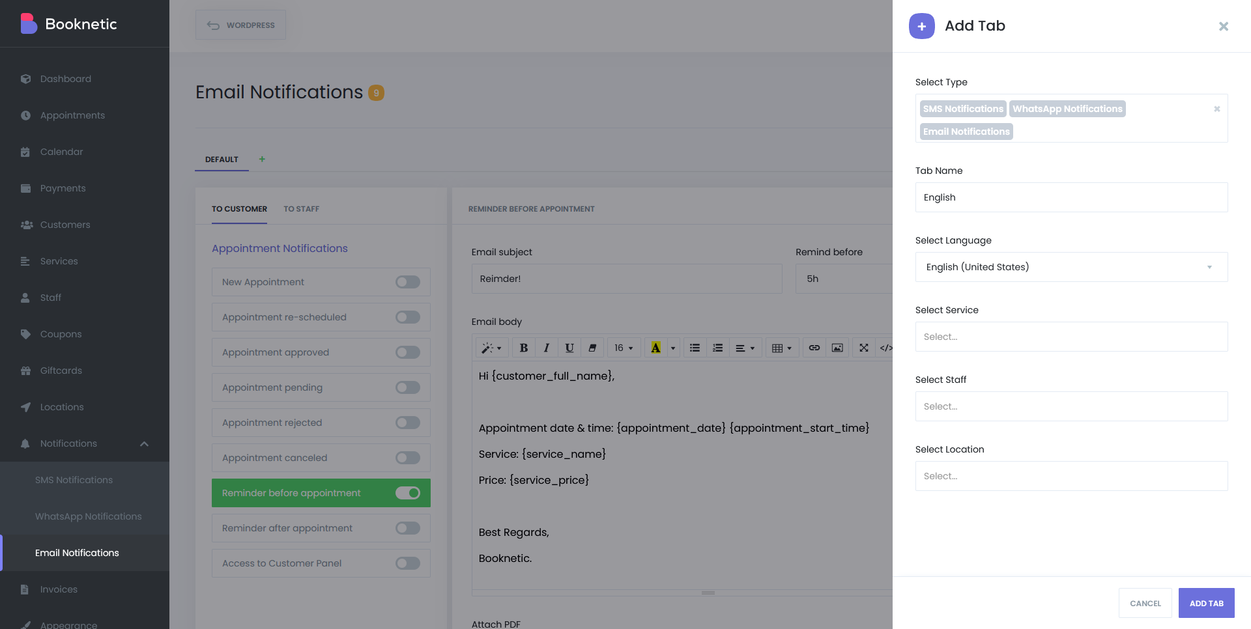Enable the New Appointment notification

coord(407,281)
